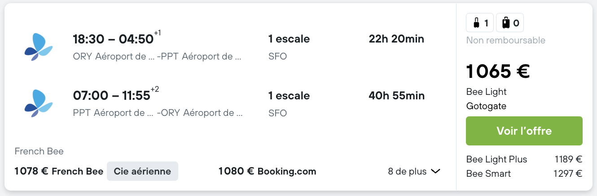
Task: Click the Non remboursable notice
Action: [x=506, y=40]
